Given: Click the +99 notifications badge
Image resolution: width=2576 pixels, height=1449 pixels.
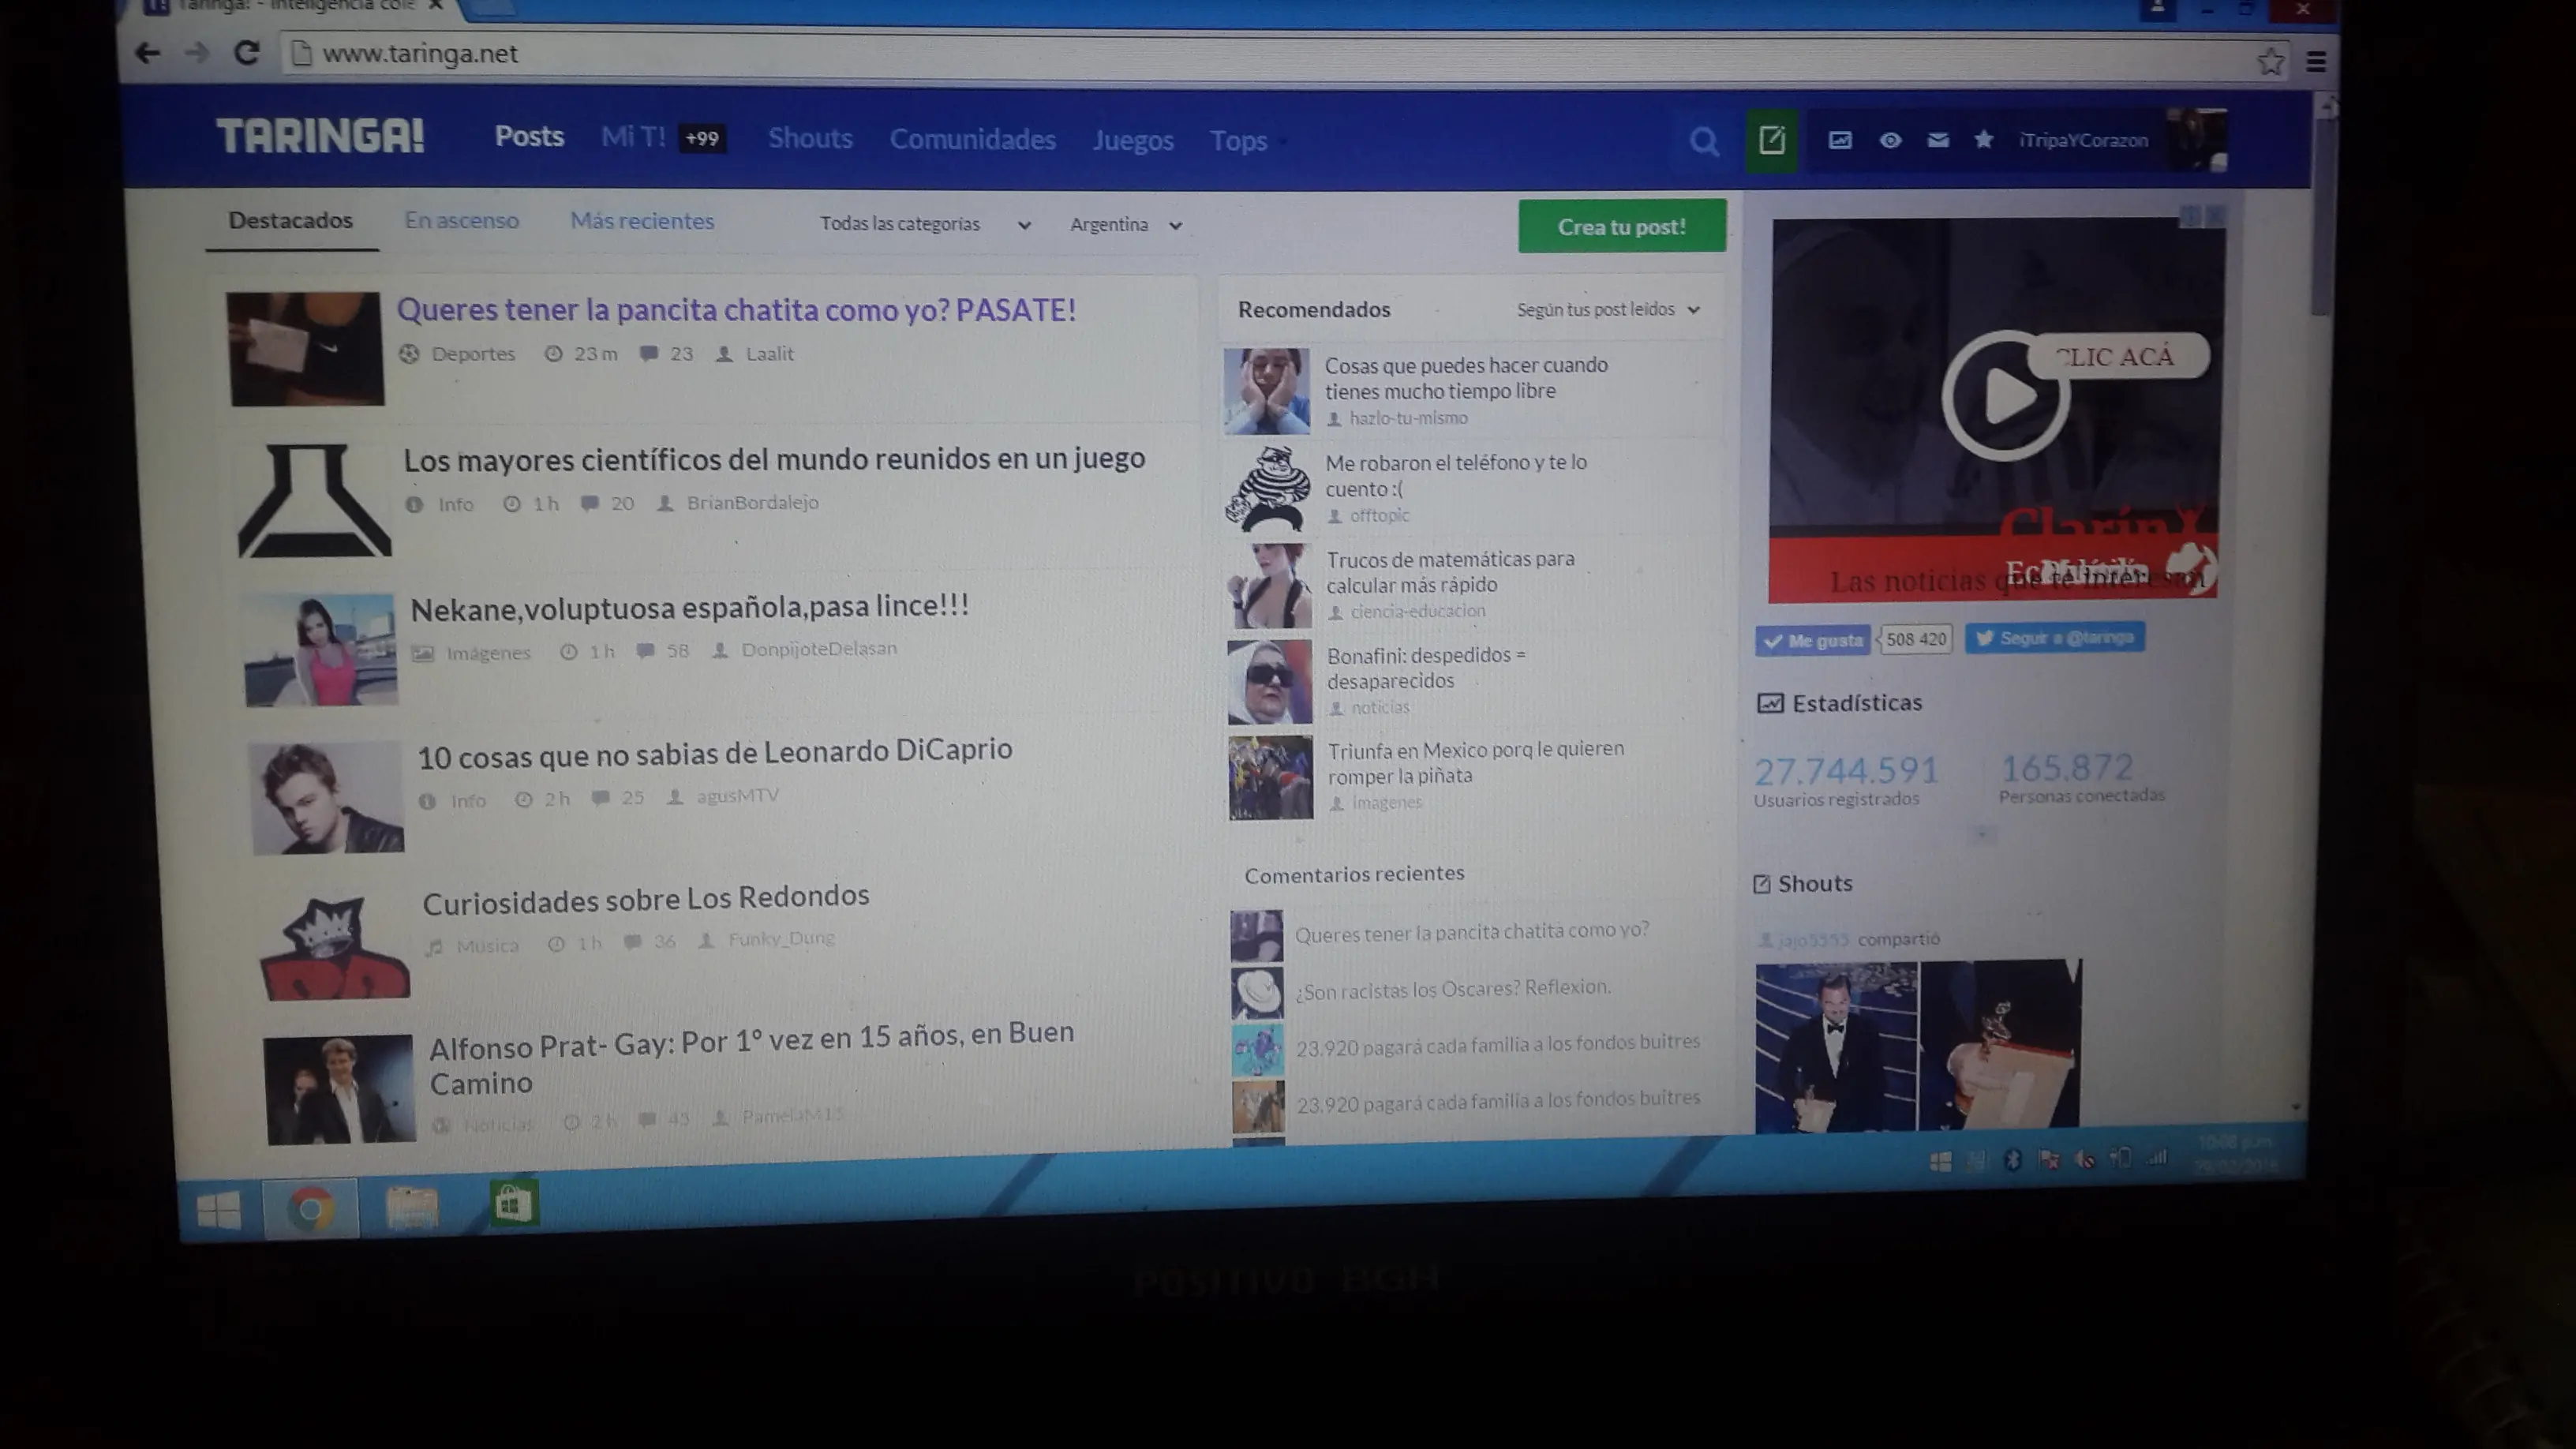Looking at the screenshot, I should tap(702, 139).
